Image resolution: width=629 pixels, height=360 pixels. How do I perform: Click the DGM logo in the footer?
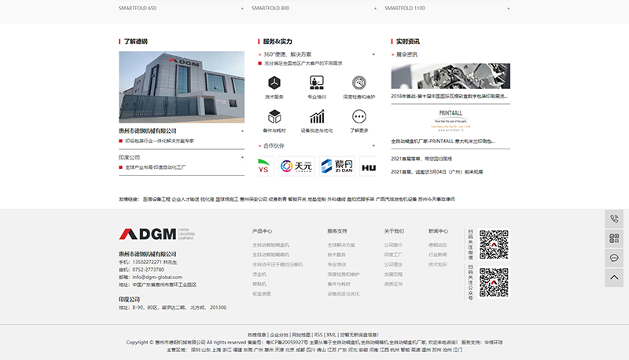[156, 233]
